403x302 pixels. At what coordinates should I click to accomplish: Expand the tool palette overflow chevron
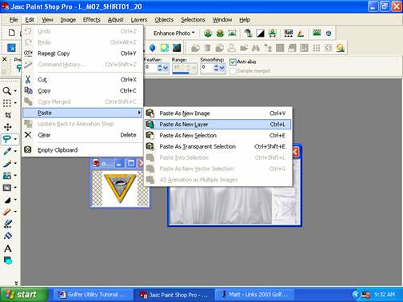16,283
